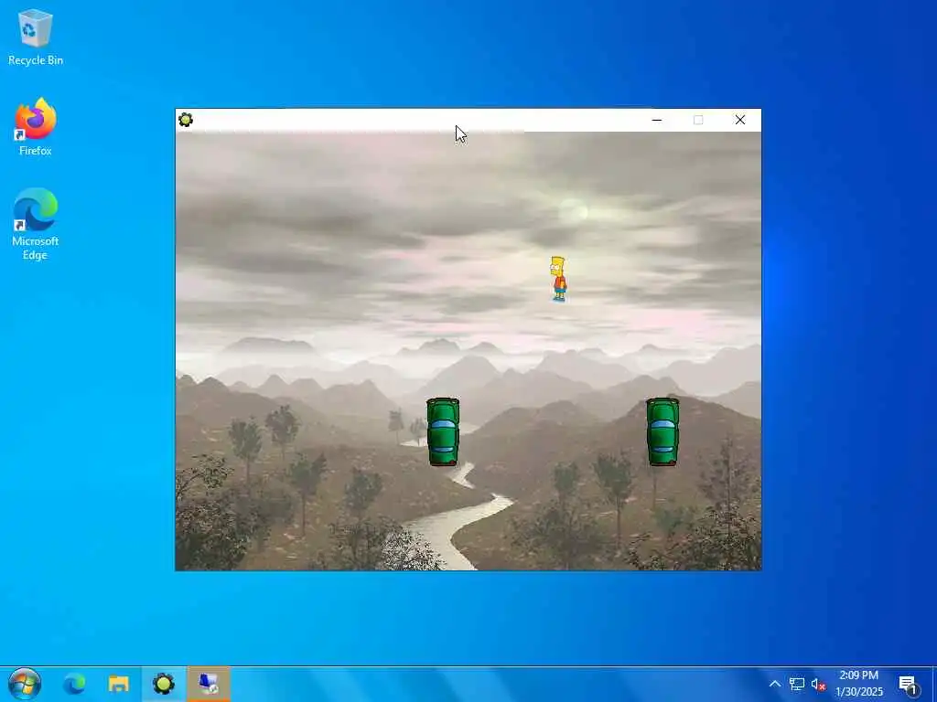This screenshot has width=937, height=702.
Task: Minimize the game window
Action: coord(657,120)
